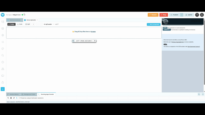Click the ALPHA tag in preview
Screen dimensions: 205x115
point(165,28)
